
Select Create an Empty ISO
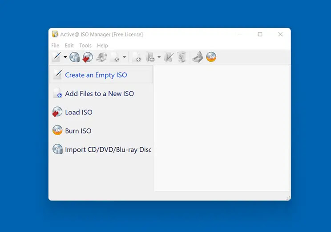coord(101,75)
